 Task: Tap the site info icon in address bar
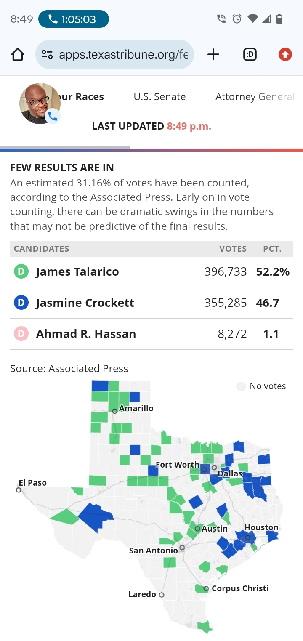click(x=47, y=54)
